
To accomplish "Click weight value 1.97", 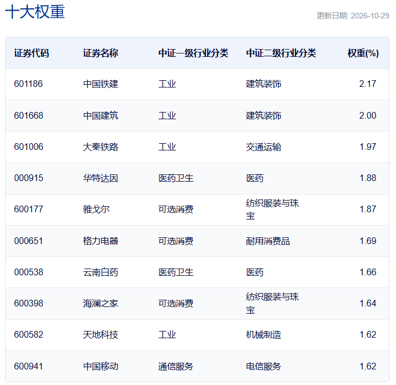I will coord(368,147).
